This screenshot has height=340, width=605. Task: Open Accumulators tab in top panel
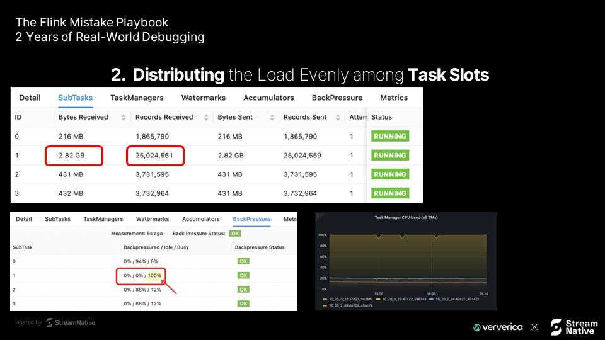click(x=268, y=98)
